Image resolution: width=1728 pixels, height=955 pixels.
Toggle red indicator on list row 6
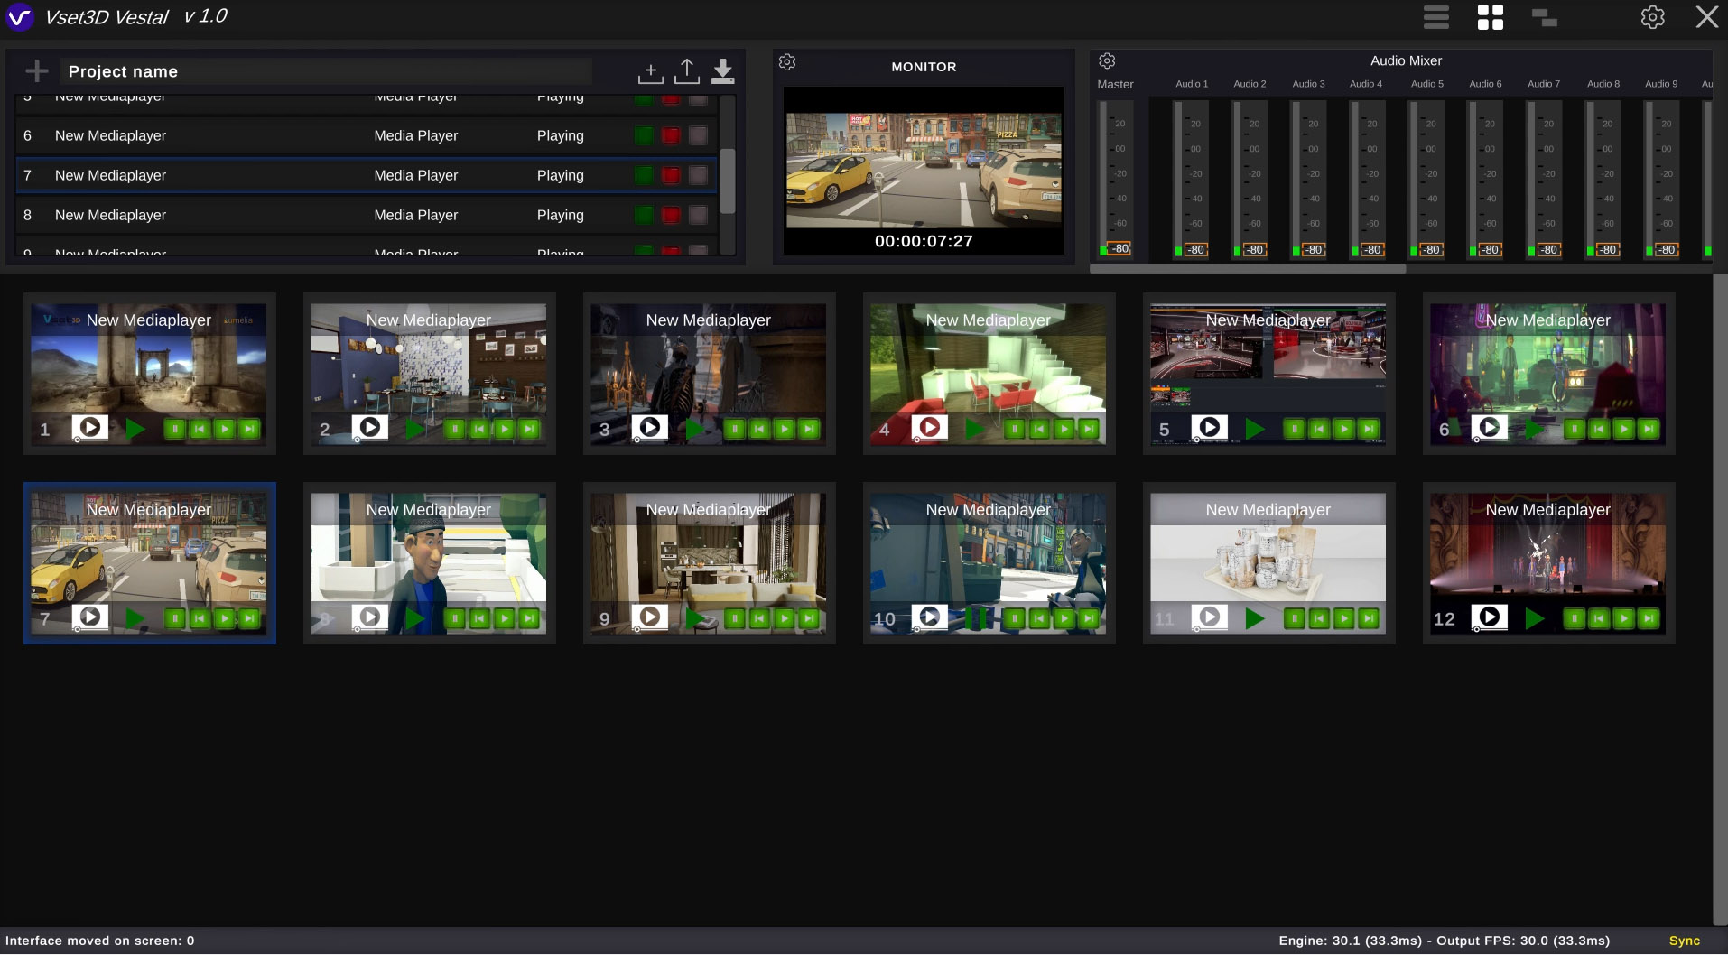coord(671,135)
